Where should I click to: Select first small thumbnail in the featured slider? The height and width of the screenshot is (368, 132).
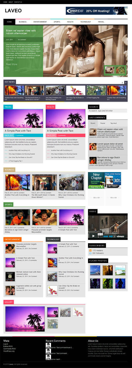pyautogui.click(x=110, y=70)
